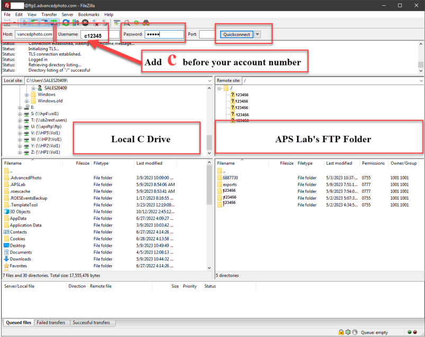This screenshot has width=425, height=337.
Task: Click the Username input field
Action: 100,34
